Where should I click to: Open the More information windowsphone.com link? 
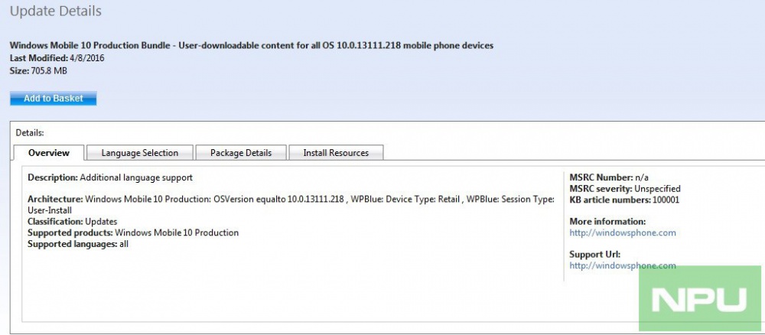pyautogui.click(x=623, y=233)
